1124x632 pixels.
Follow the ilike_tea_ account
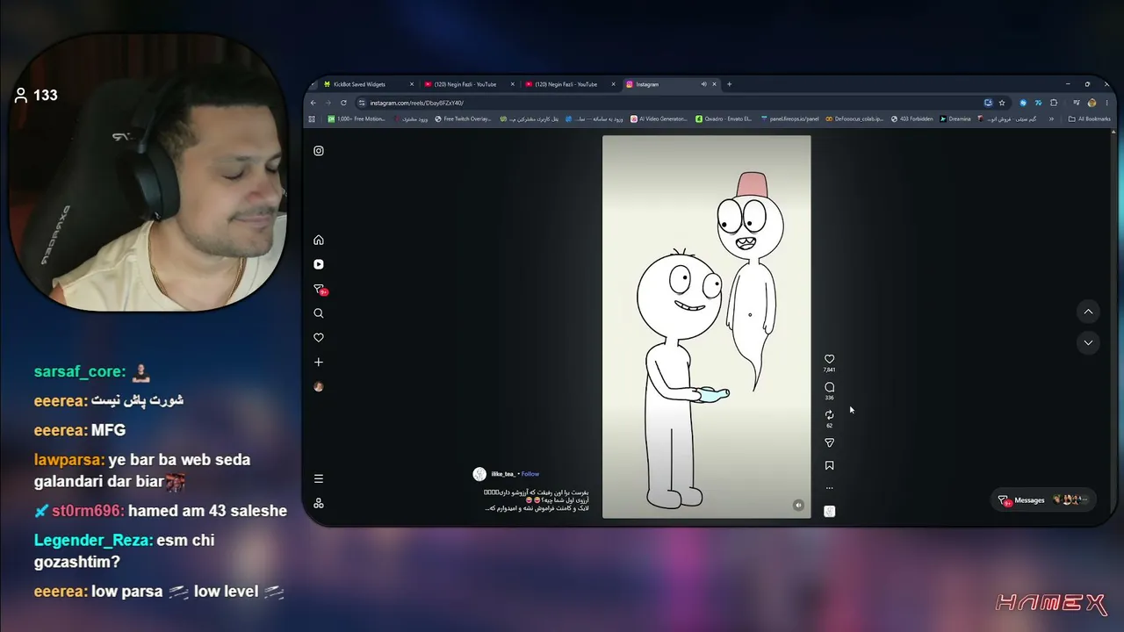(x=530, y=474)
